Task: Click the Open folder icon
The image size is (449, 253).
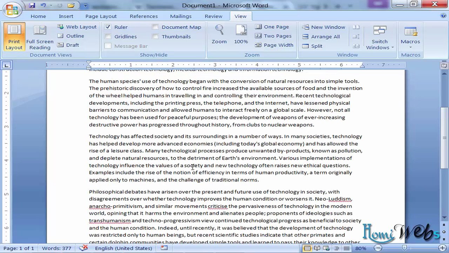Action: [71, 5]
